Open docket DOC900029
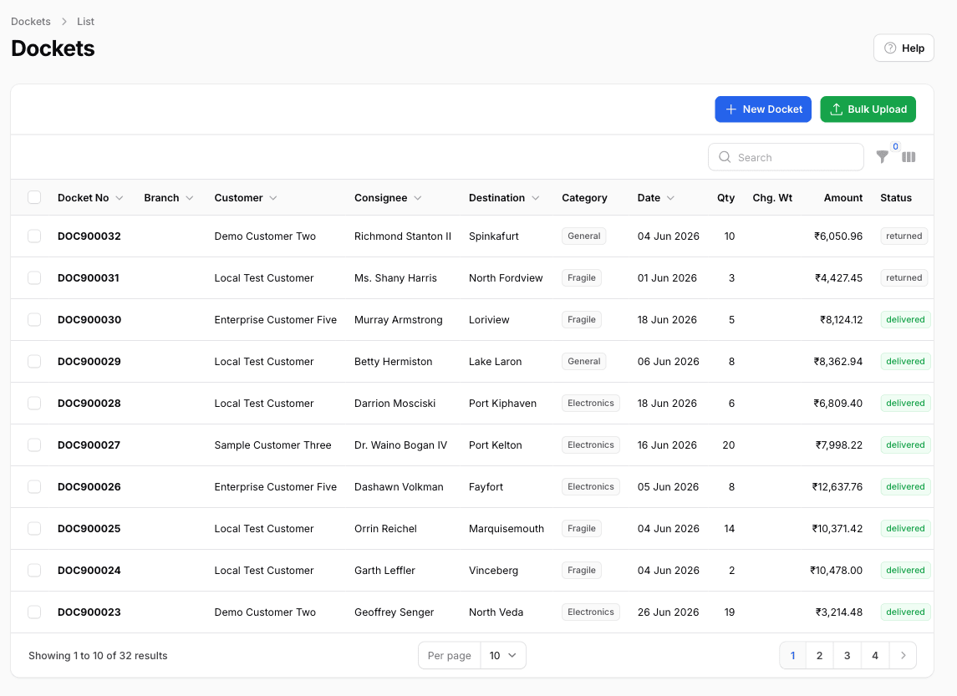 click(89, 362)
